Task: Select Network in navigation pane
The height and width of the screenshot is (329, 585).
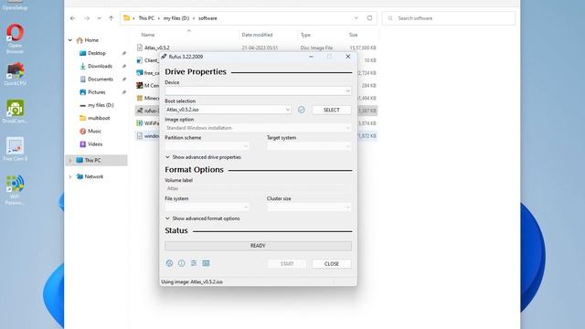Action: (x=93, y=176)
